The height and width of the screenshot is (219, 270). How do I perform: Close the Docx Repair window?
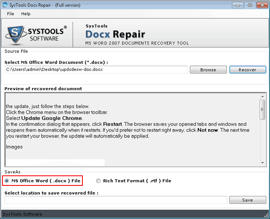[x=262, y=5]
